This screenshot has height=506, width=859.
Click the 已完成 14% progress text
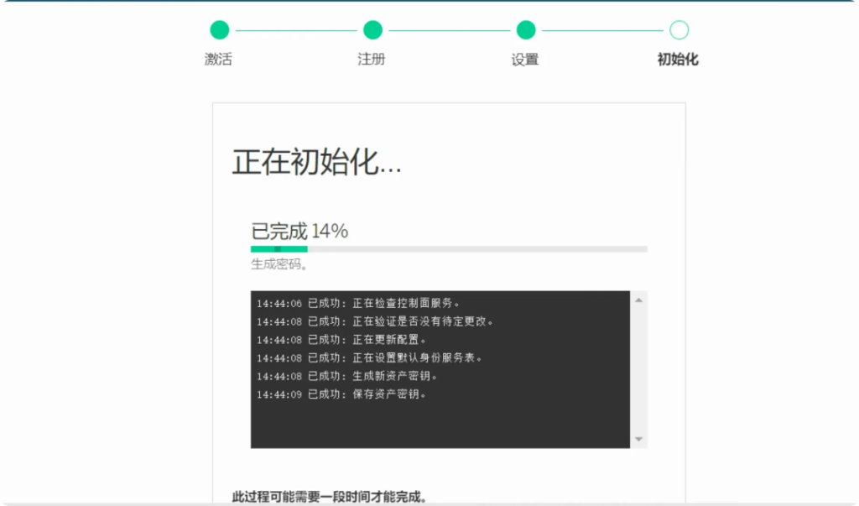pyautogui.click(x=299, y=232)
